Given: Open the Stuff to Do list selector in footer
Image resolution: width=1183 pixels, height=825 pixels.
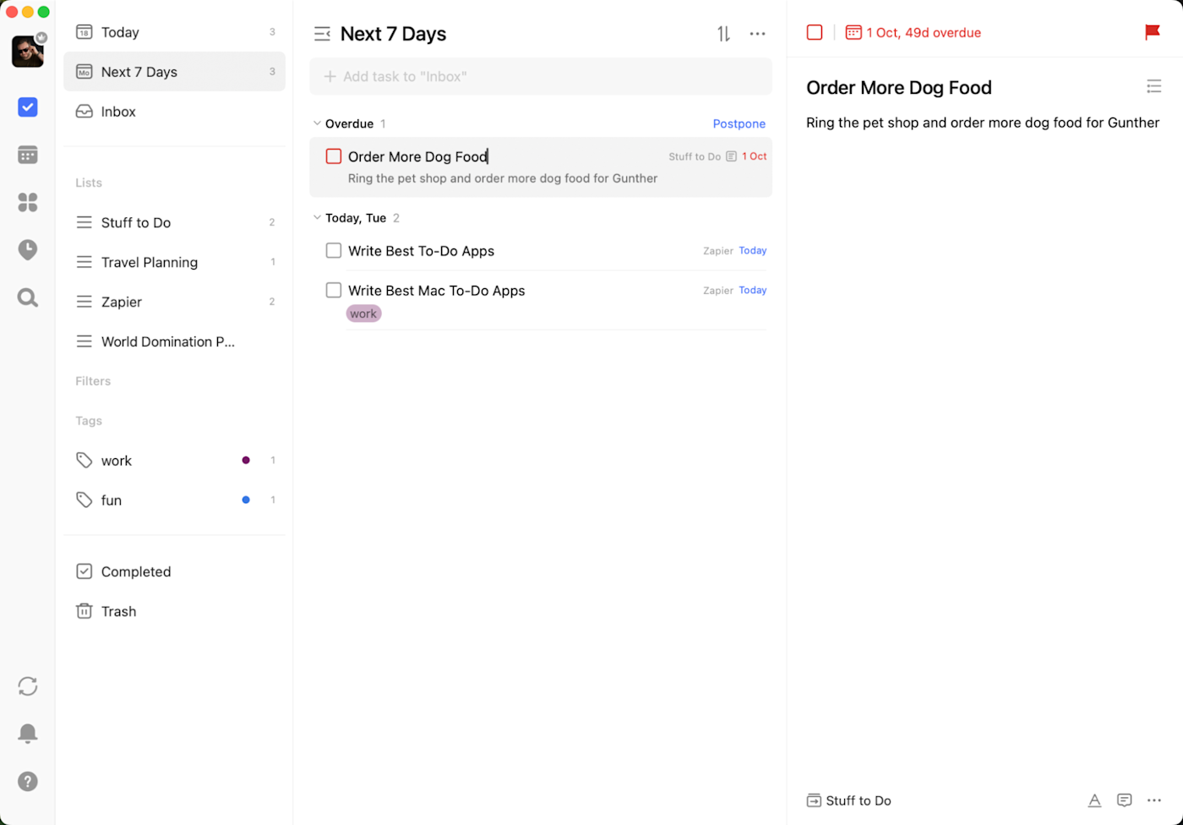Looking at the screenshot, I should [x=849, y=800].
